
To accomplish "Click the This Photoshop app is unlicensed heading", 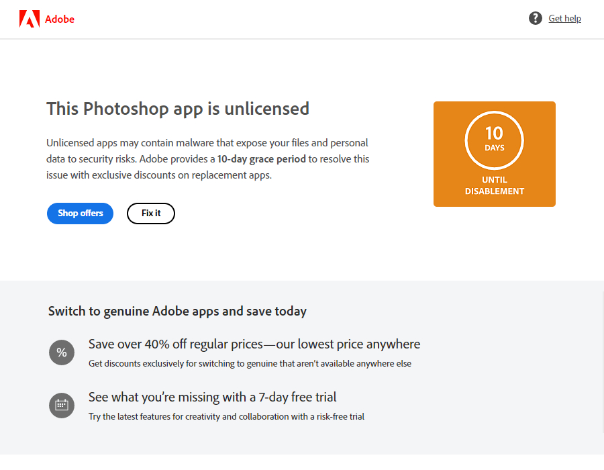I will point(178,109).
